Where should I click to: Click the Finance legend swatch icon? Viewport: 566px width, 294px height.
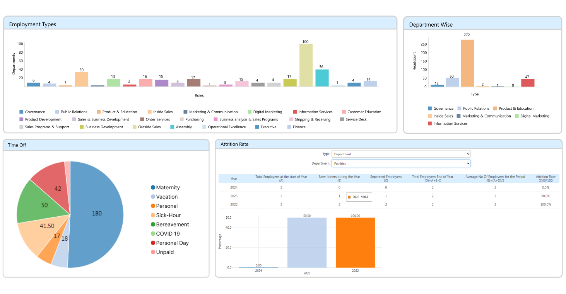click(289, 127)
